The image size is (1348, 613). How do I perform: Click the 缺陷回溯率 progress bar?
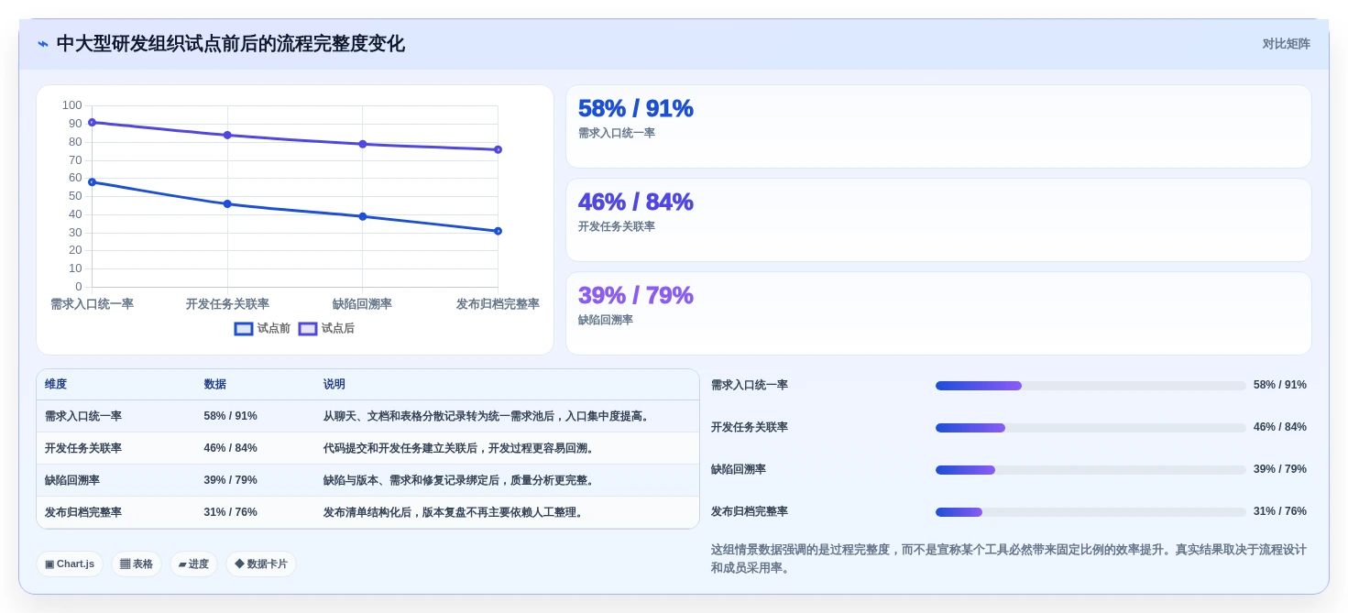click(1090, 470)
